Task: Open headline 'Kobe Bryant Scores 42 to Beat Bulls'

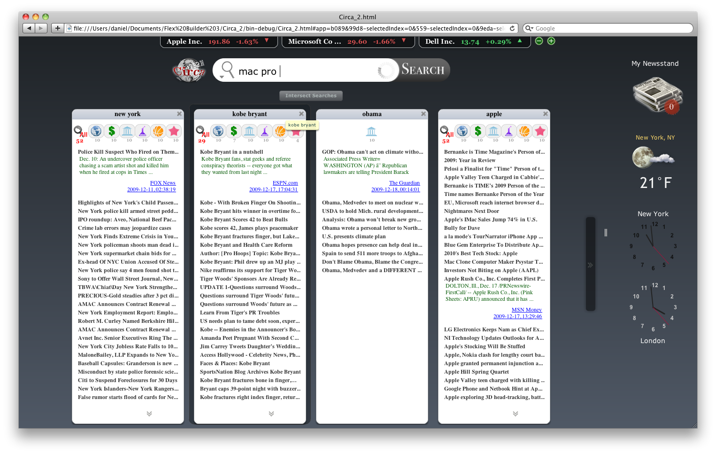Action: pos(244,219)
